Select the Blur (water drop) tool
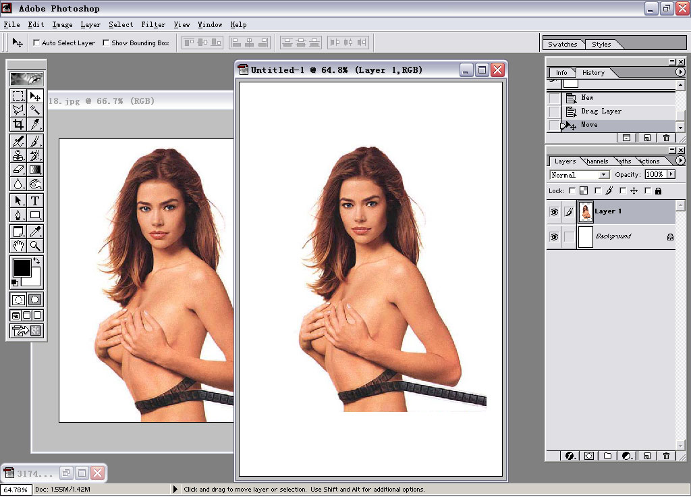Screen dimensions: 691x497 click(18, 184)
